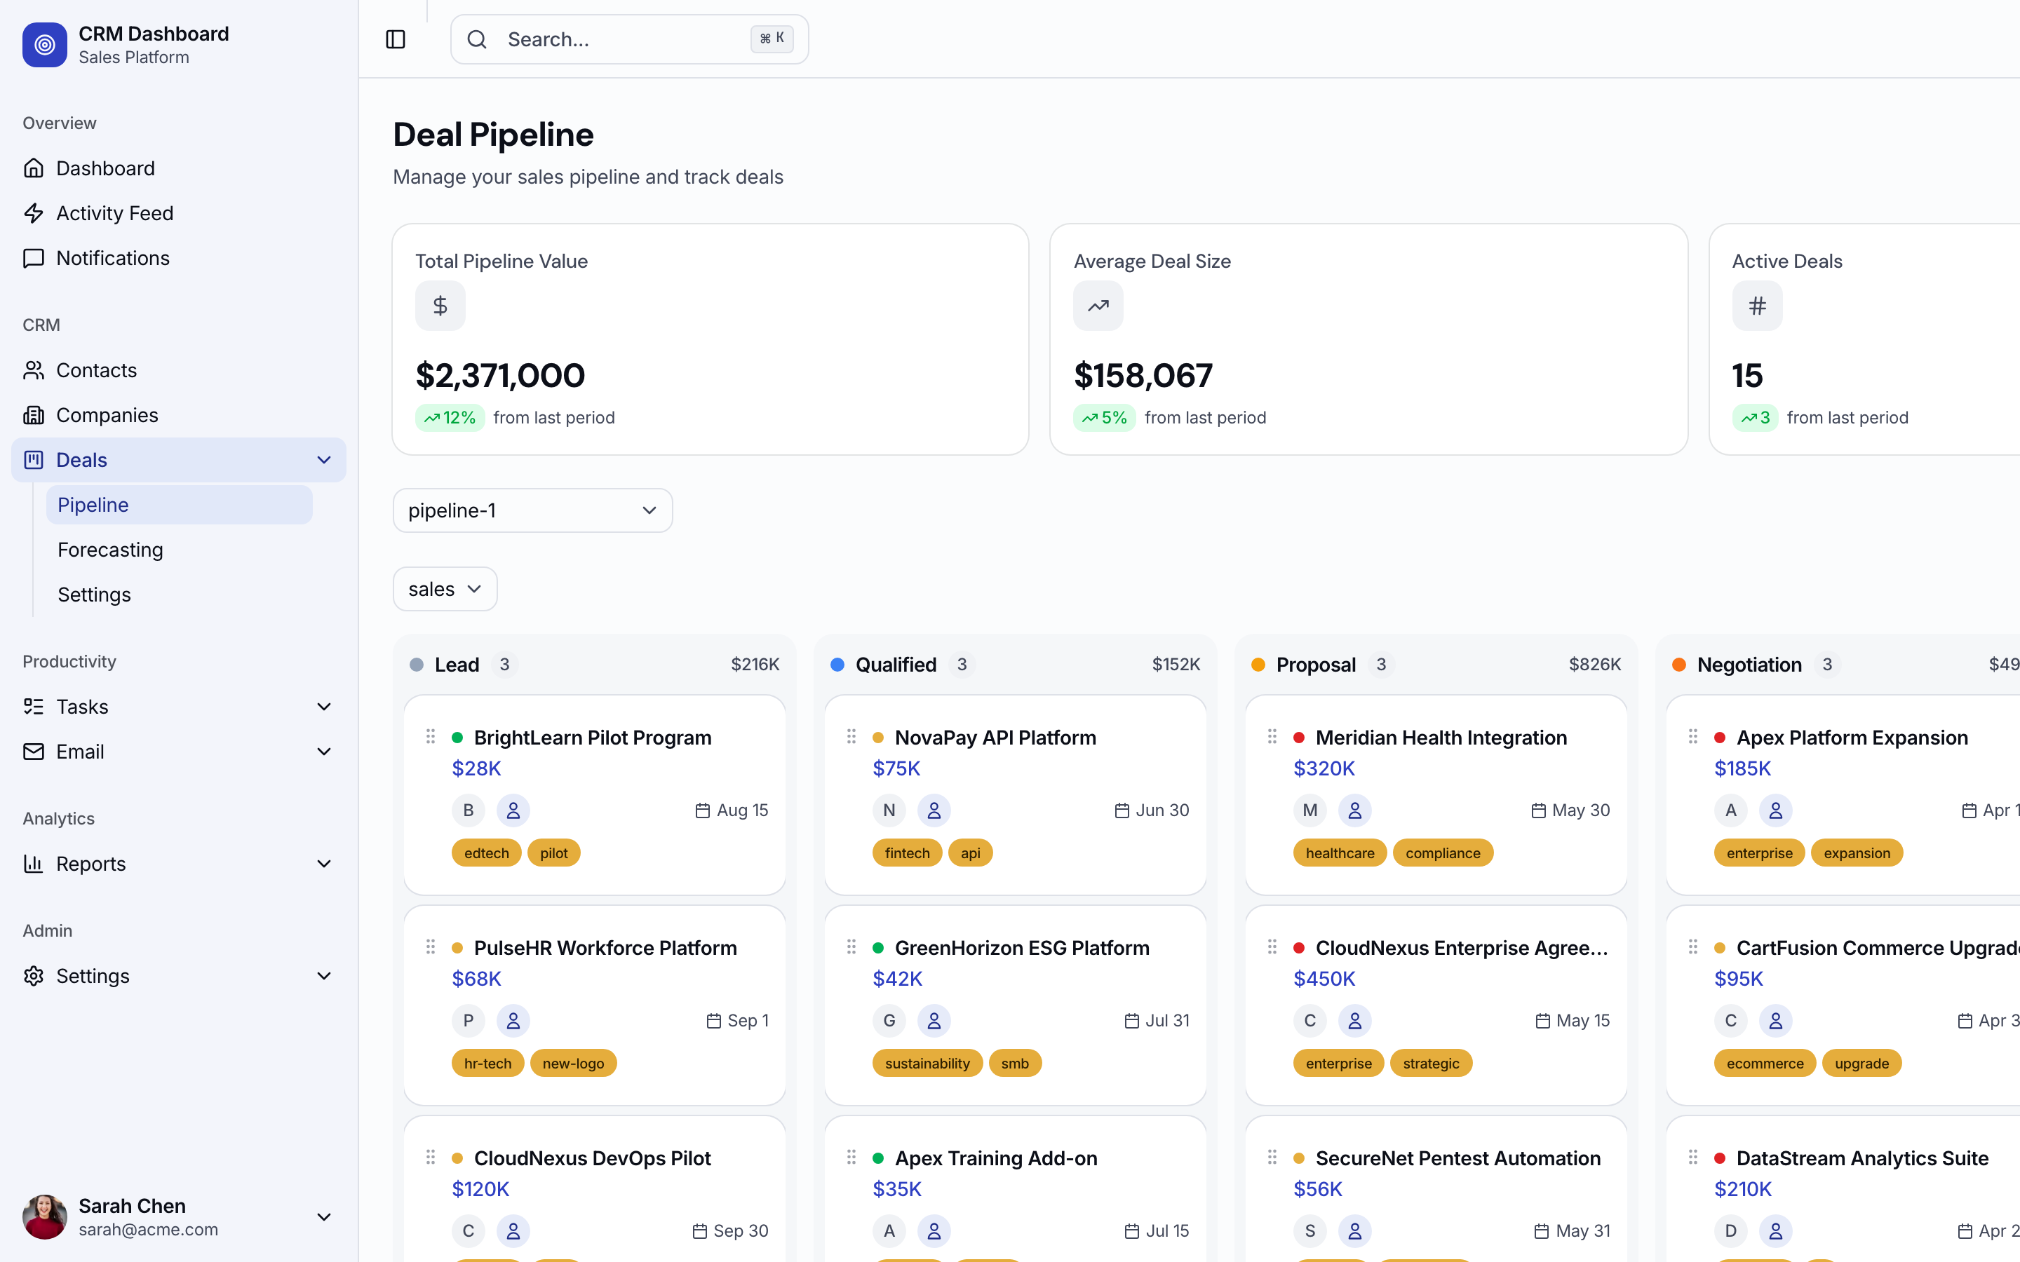Open the sales filter dropdown

click(444, 588)
